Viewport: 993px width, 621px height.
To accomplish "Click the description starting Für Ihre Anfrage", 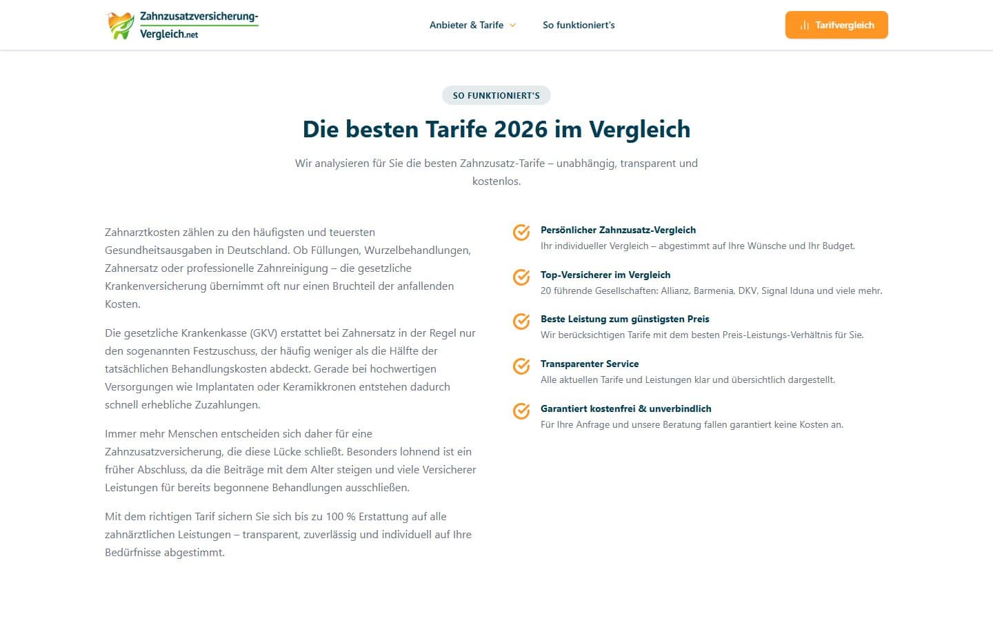I will click(x=692, y=424).
